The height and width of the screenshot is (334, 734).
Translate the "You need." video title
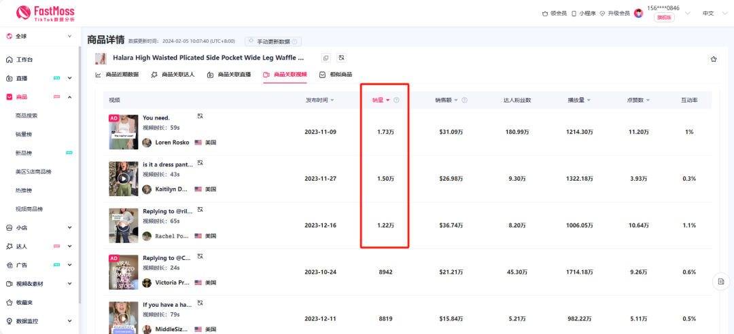coord(200,117)
